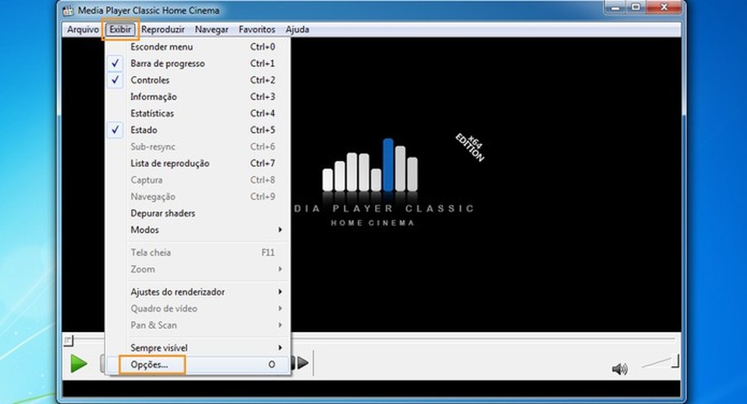Show Lista de reprodução
This screenshot has width=747, height=404.
[x=197, y=163]
